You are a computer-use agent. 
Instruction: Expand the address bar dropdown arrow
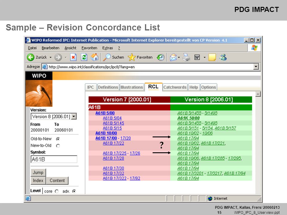pyautogui.click(x=256, y=67)
